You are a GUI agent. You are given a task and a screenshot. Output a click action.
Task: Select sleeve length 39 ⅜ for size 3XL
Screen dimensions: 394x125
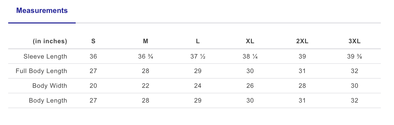click(x=354, y=56)
